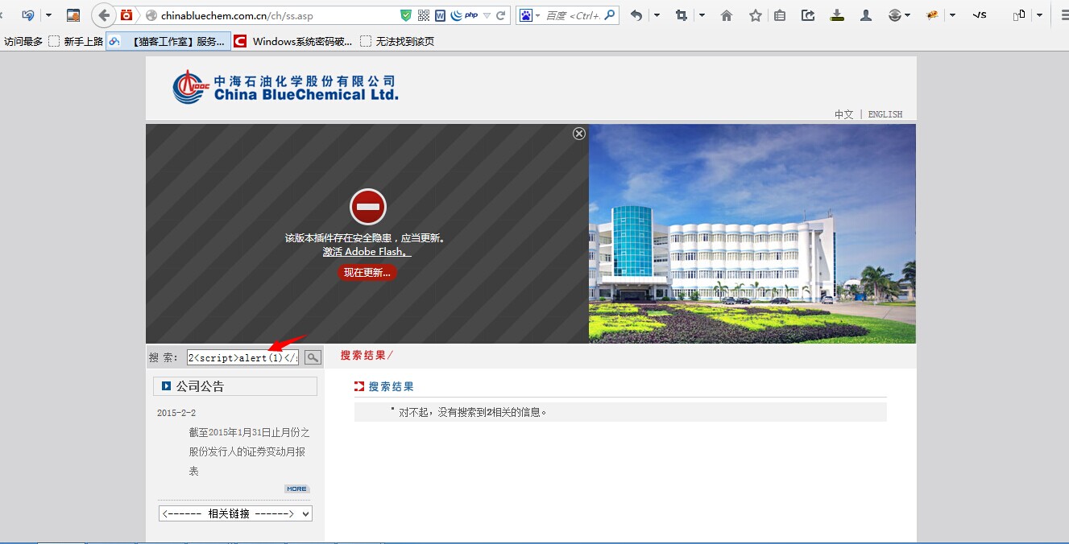Click the 搜索结果/ breadcrumb text
This screenshot has height=544, width=1069.
[x=367, y=355]
